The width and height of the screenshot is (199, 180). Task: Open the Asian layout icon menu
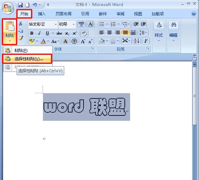[126, 41]
